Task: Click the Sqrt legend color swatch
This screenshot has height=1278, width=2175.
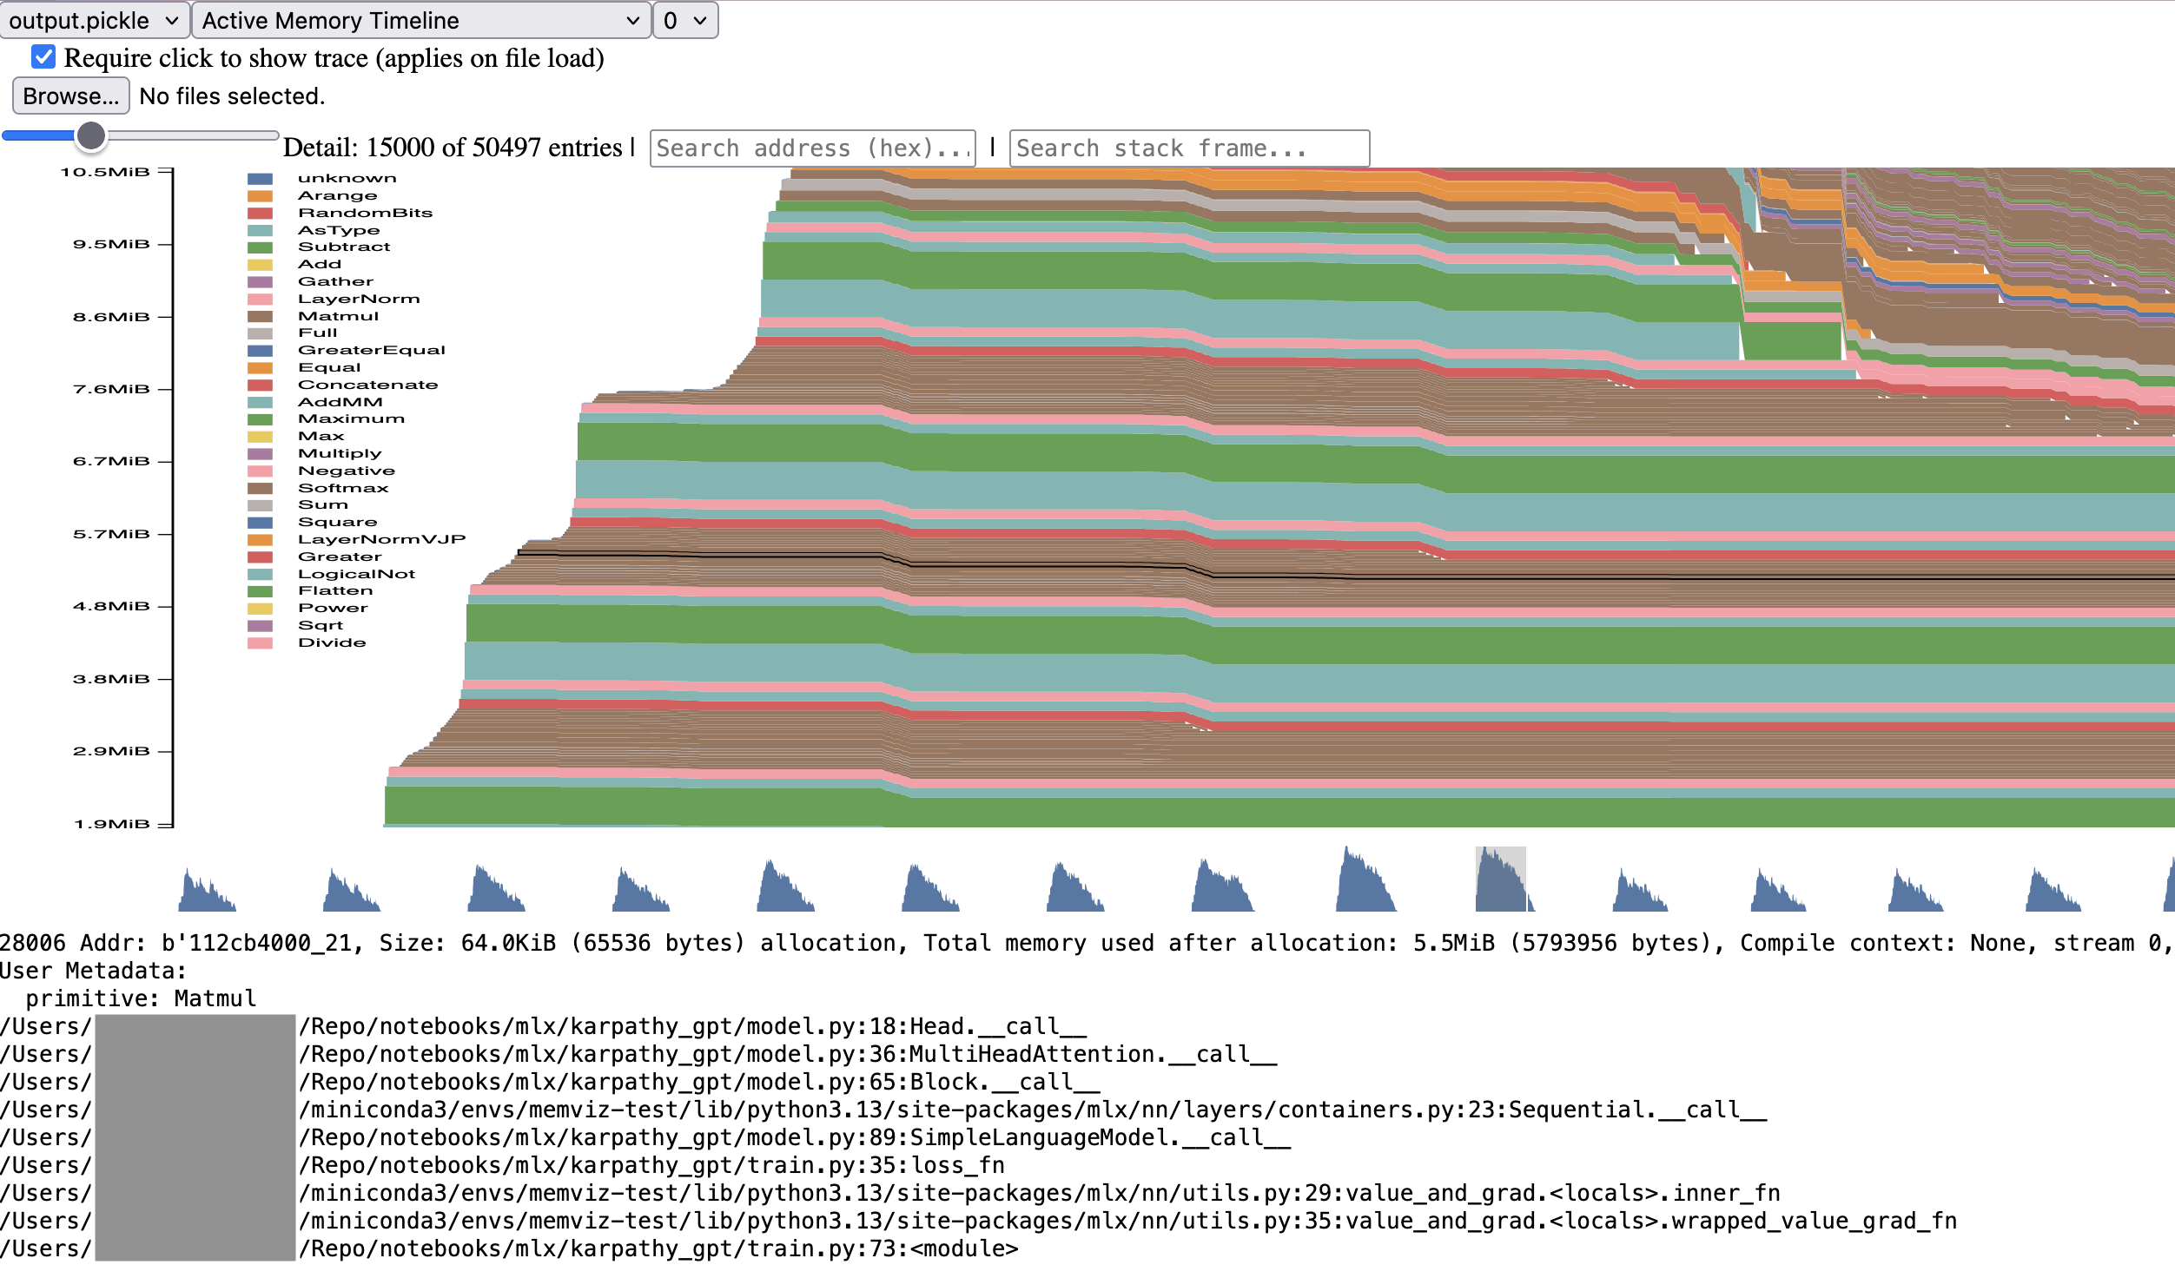Action: [x=261, y=626]
